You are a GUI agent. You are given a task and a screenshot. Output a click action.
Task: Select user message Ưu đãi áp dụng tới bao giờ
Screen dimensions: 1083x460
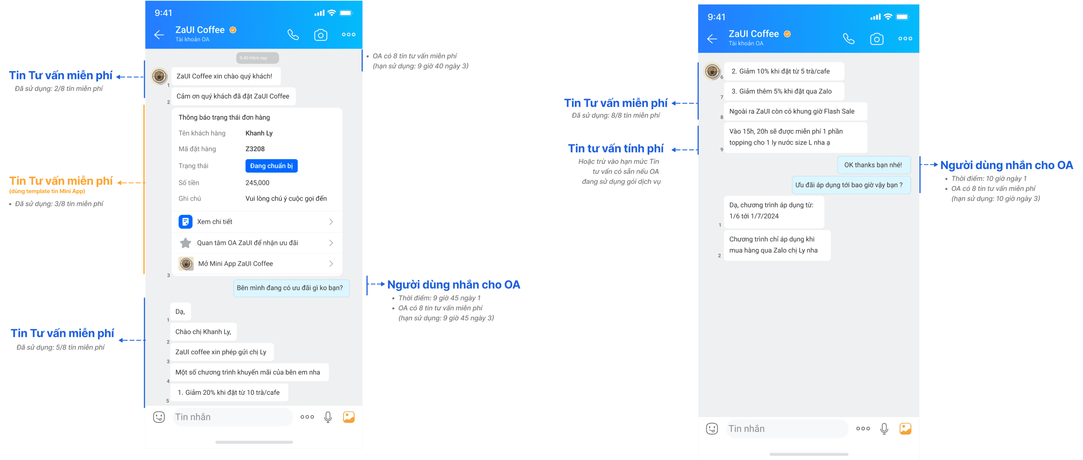coord(851,185)
